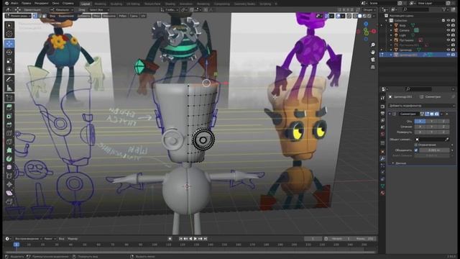This screenshot has width=460, height=259.
Task: Switch to wireframe viewport shading
Action: coord(355,16)
